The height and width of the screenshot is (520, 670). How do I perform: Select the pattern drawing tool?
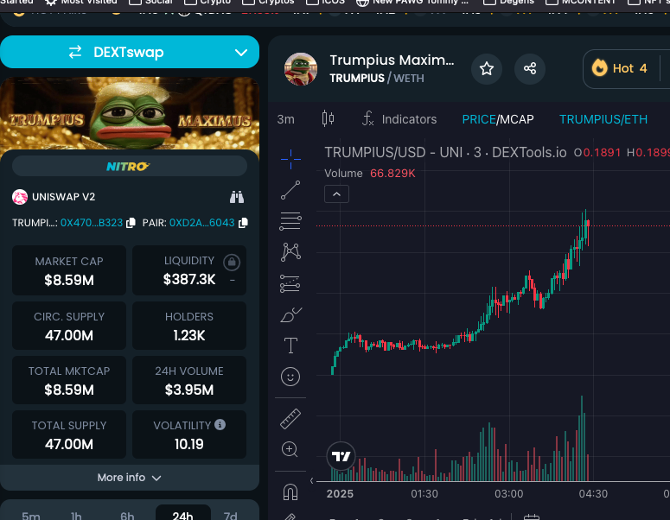(290, 252)
